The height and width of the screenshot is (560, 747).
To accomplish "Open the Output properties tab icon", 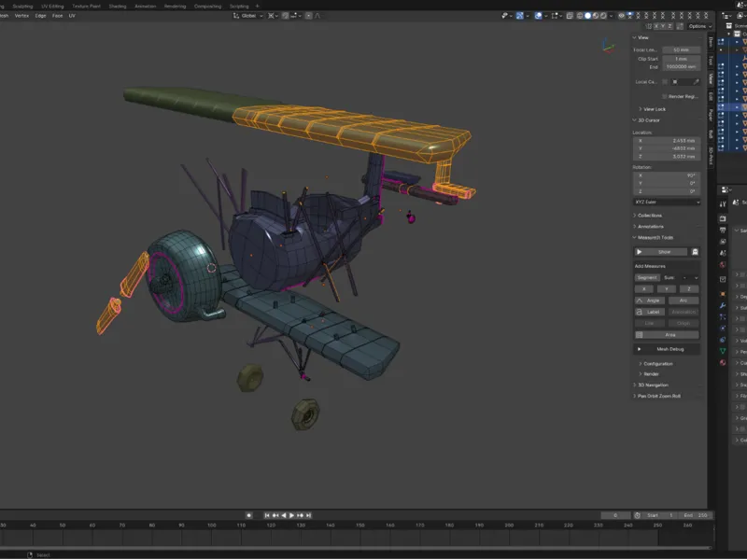I will 723,230.
